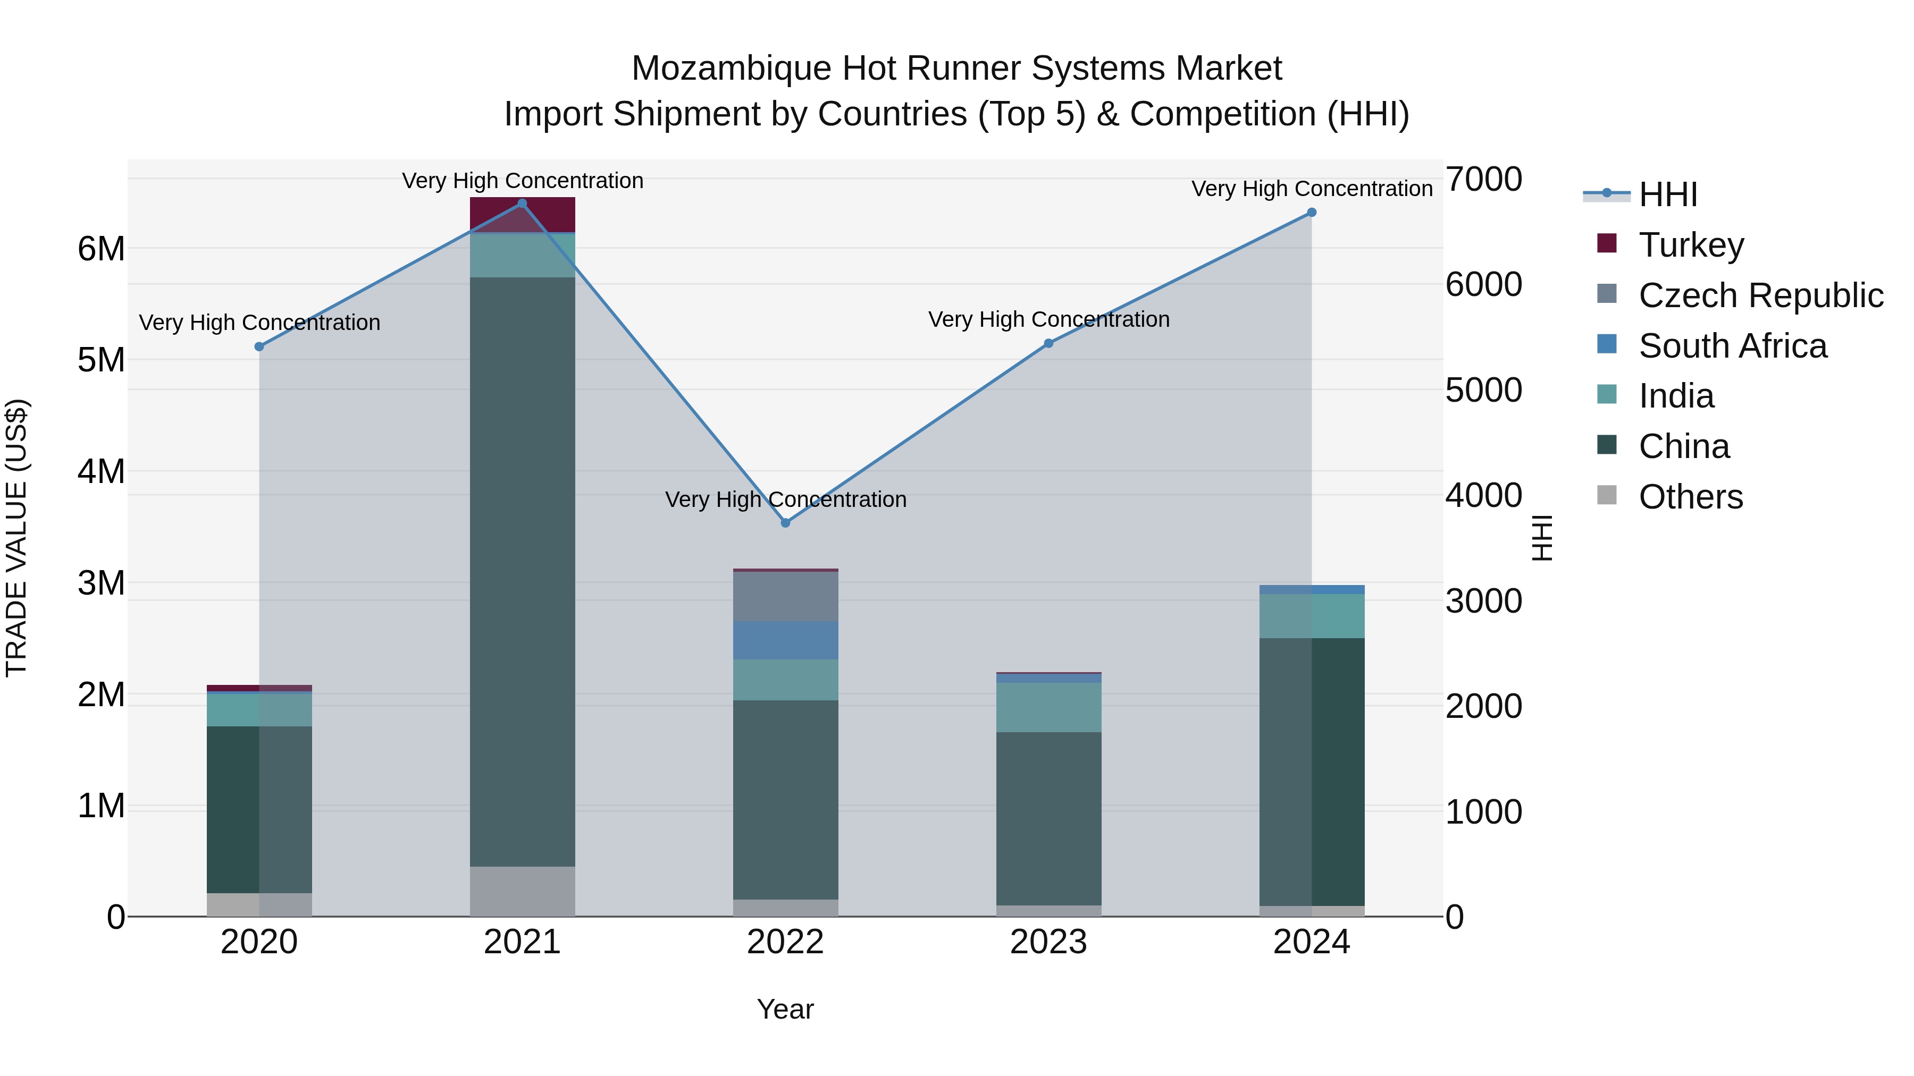Click the South Africa blue color swatch
The height and width of the screenshot is (1076, 1914).
[1606, 344]
